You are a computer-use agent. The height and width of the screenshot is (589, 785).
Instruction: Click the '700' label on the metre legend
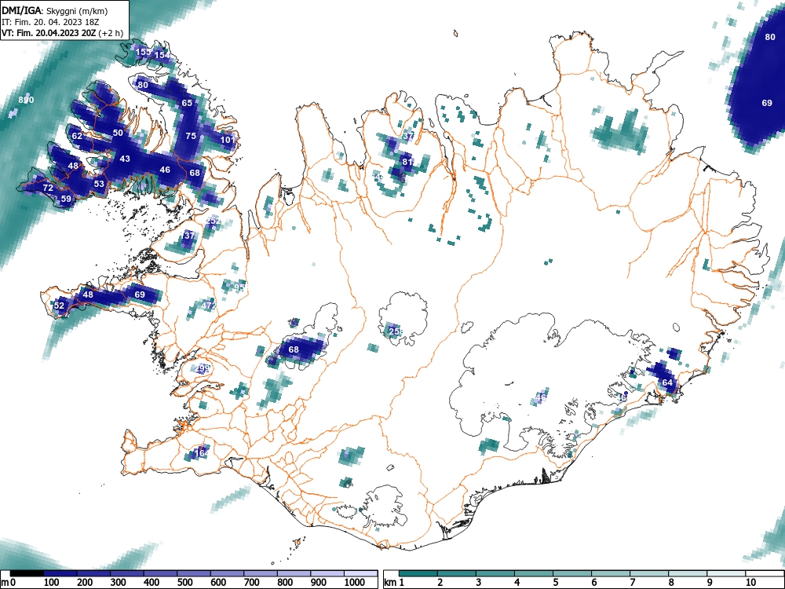(x=251, y=583)
